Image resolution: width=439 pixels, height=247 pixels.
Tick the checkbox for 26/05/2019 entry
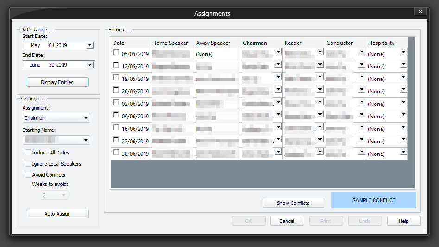click(116, 90)
